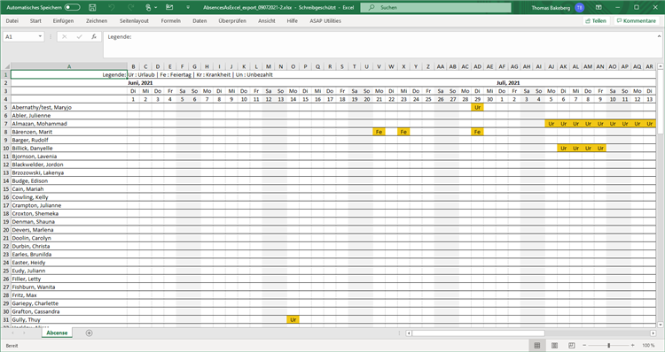The image size is (665, 352).
Task: Click the zoom slider handle in the status bar
Action: pos(608,345)
